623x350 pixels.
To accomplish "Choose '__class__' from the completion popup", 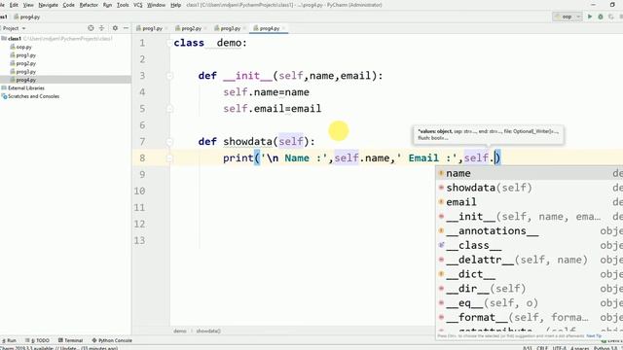I will [530, 245].
